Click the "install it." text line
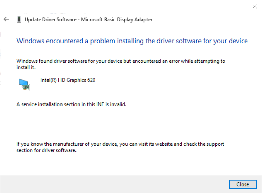The image size is (262, 193). [x=26, y=67]
